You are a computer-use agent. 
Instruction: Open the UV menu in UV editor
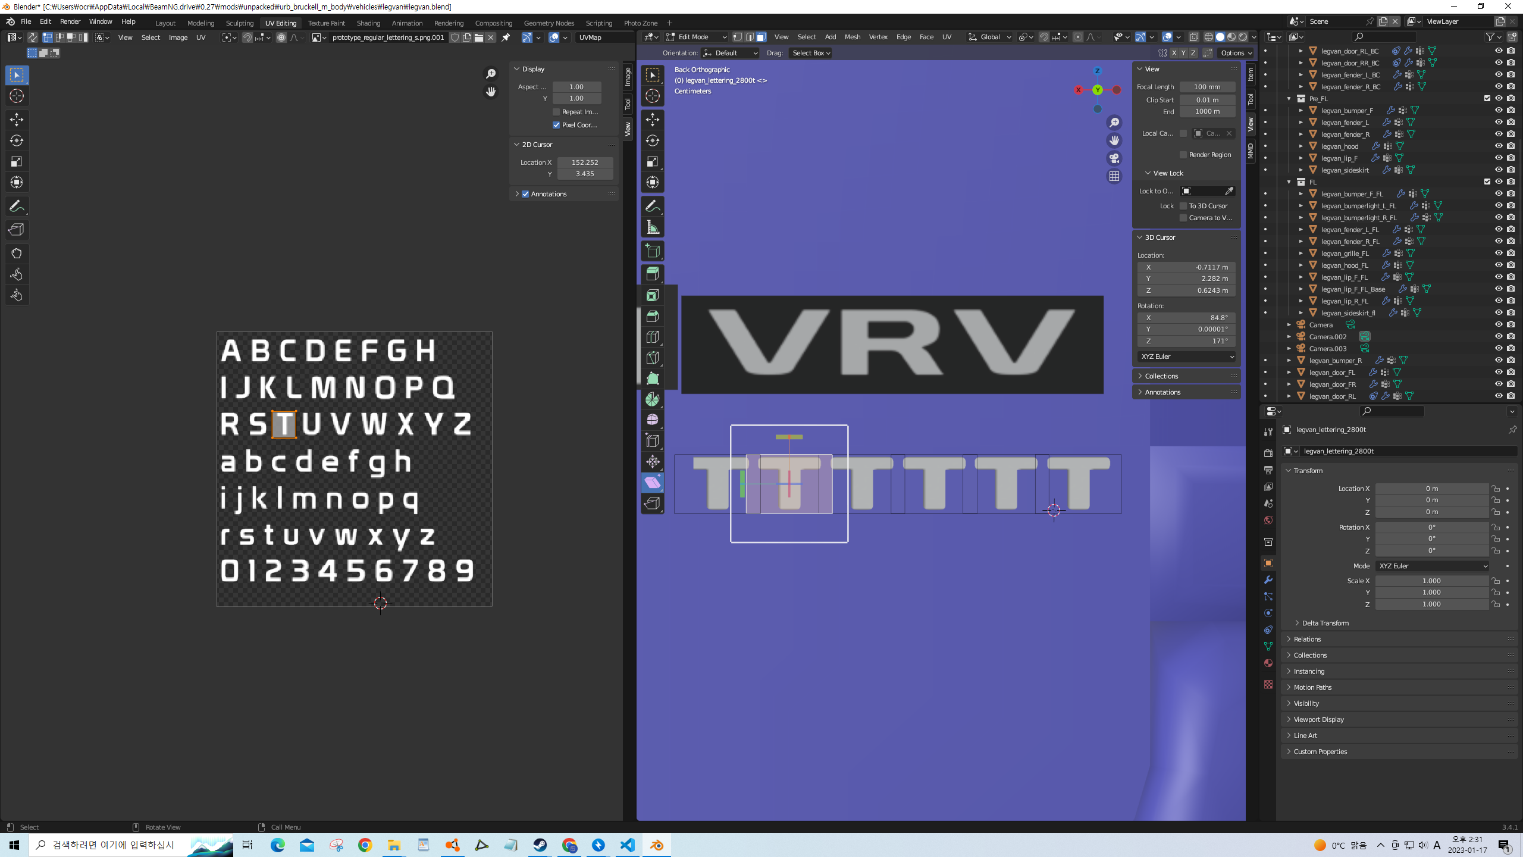coord(201,37)
